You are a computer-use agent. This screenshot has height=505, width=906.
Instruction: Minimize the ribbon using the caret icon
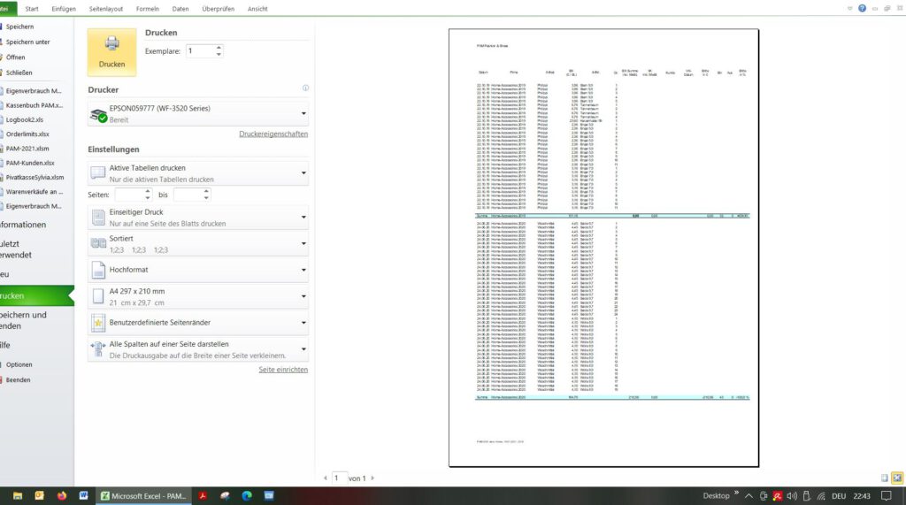pos(849,8)
